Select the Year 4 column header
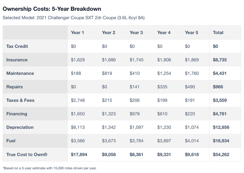 click(x=164, y=33)
